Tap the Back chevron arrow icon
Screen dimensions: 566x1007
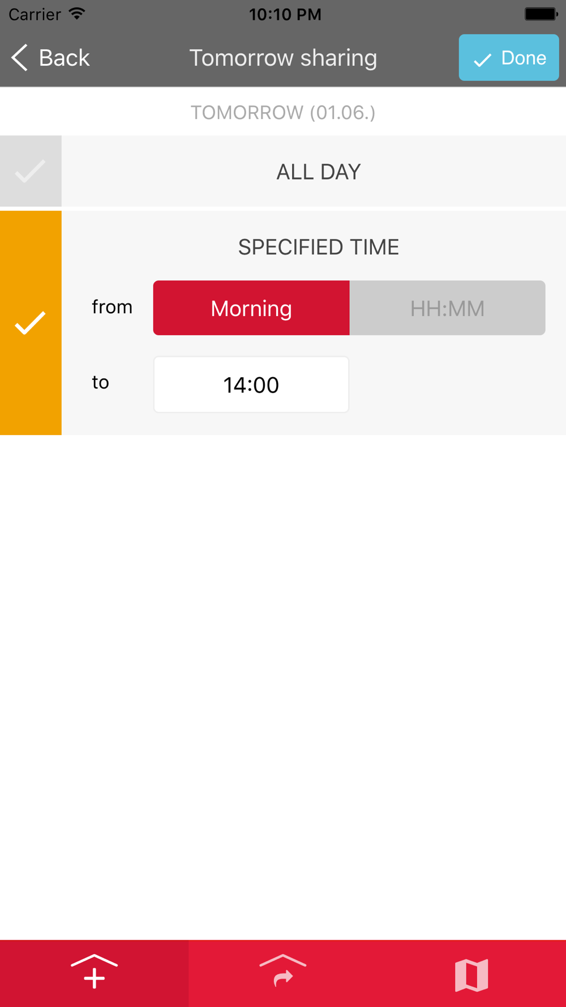pos(19,58)
